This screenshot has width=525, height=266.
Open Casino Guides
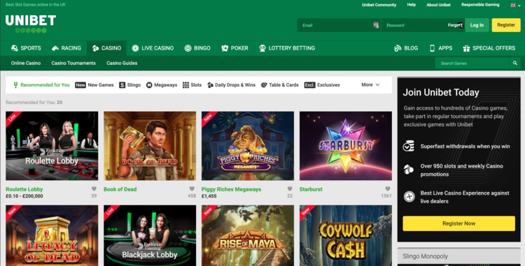[122, 63]
